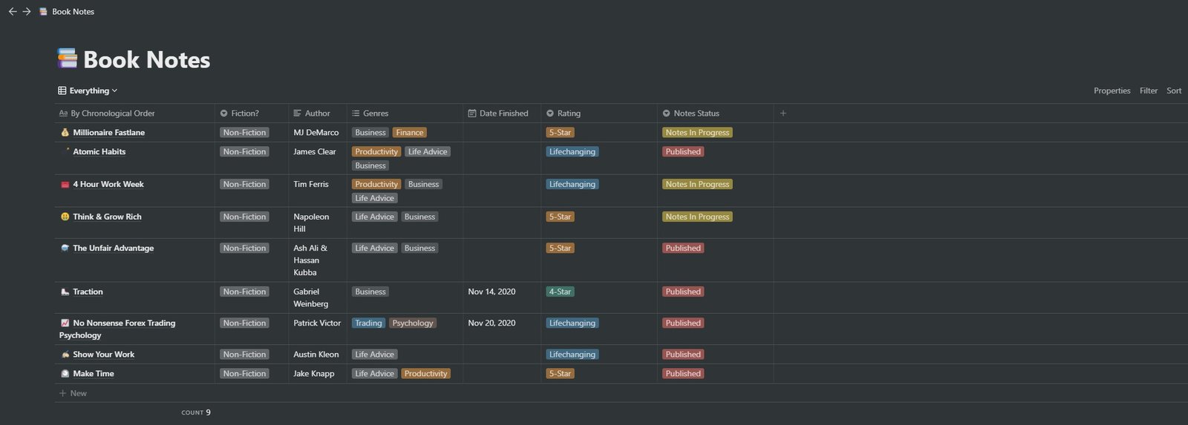Click the Jake Knapp author cell

[x=317, y=374]
